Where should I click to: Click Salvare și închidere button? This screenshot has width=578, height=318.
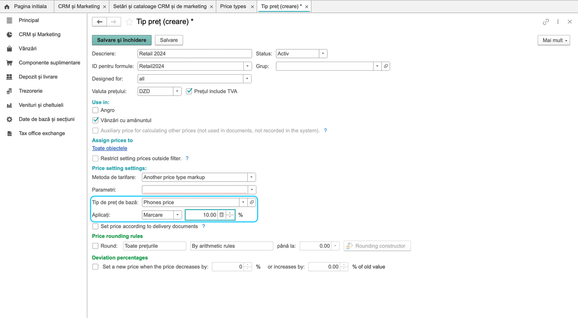click(x=122, y=40)
